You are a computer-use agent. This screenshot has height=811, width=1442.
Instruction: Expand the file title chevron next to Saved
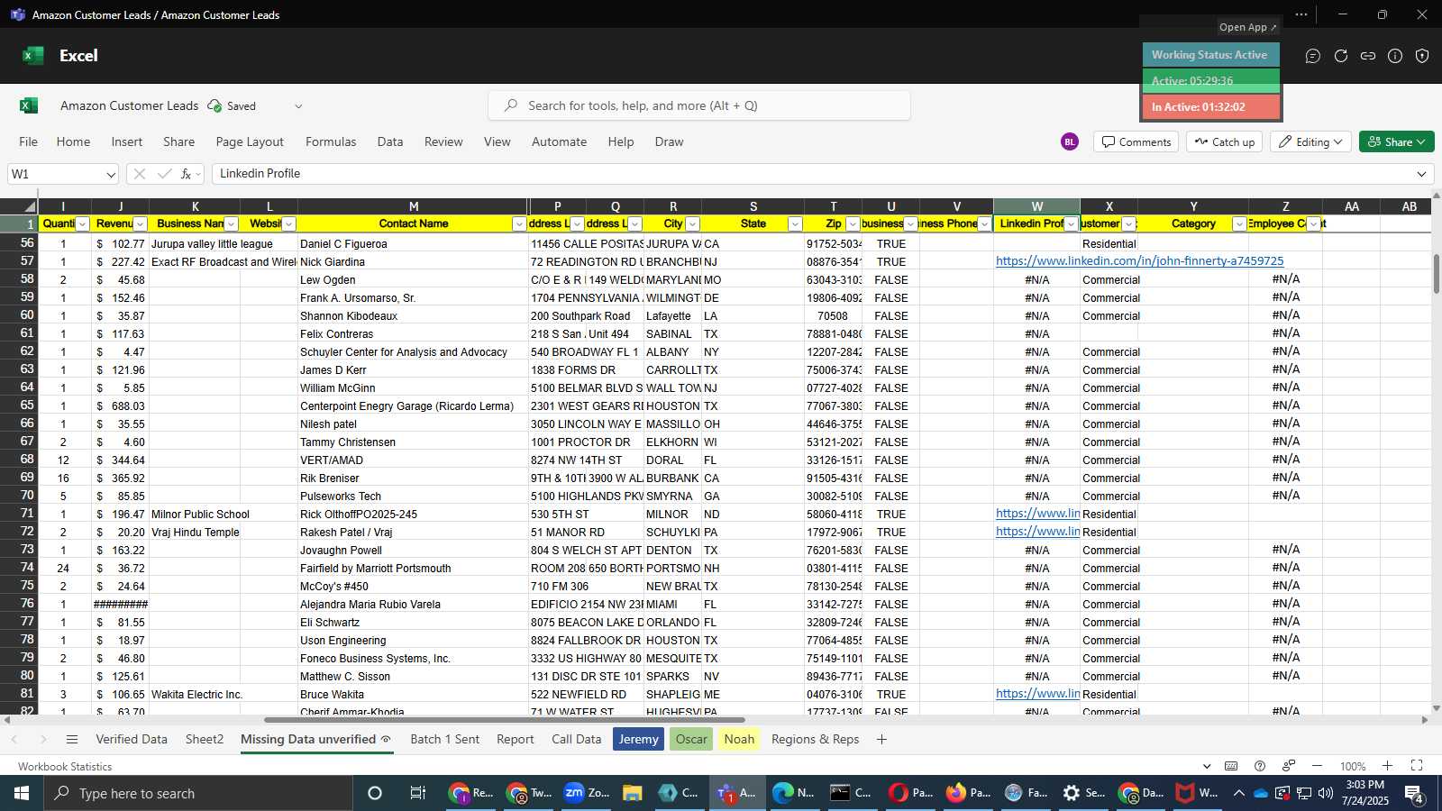click(298, 106)
